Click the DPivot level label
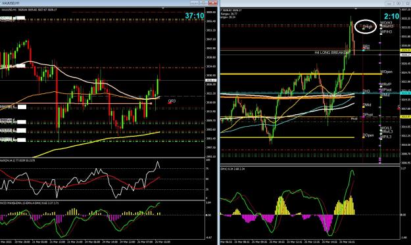 [368, 115]
